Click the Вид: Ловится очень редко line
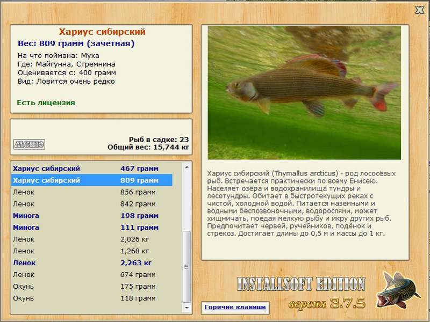This screenshot has width=430, height=322. (x=66, y=82)
